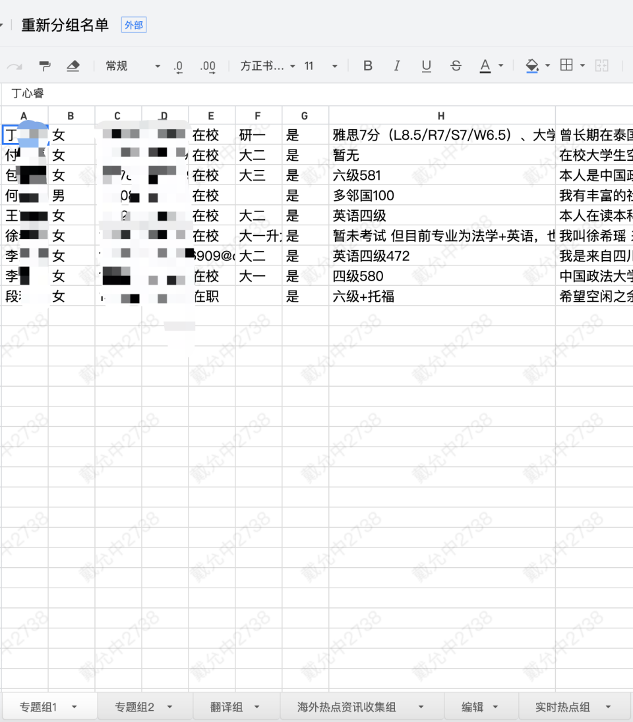The height and width of the screenshot is (722, 633).
Task: Toggle strikethrough formatting
Action: pyautogui.click(x=456, y=66)
